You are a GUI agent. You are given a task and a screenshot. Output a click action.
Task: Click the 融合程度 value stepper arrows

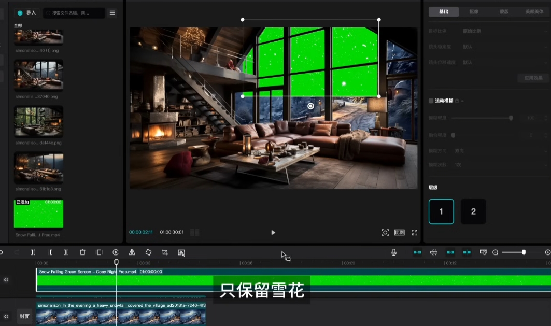(x=546, y=135)
